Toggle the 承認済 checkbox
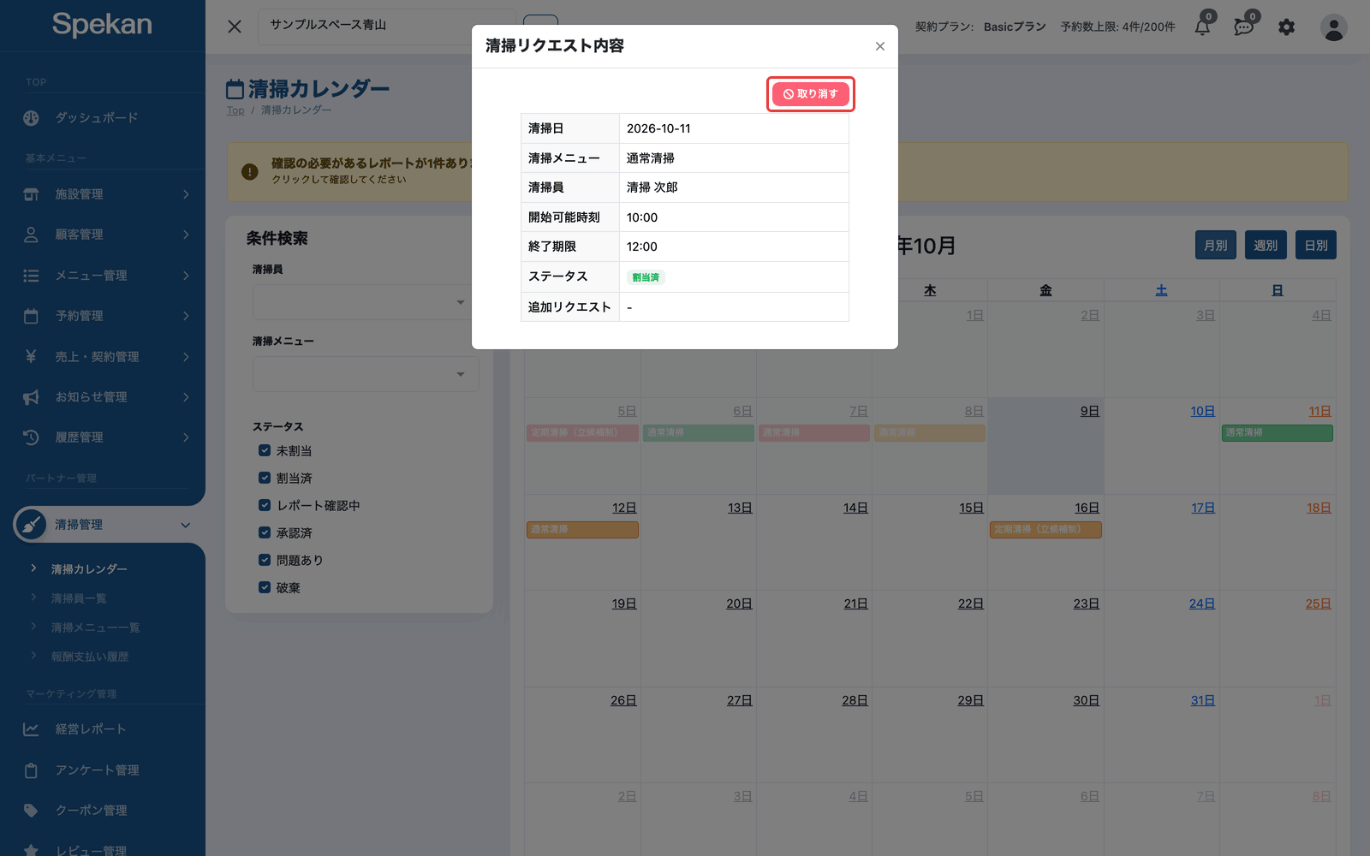1370x856 pixels. (x=265, y=532)
